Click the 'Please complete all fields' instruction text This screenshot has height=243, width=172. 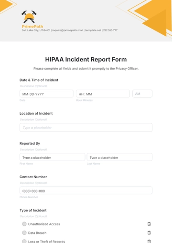coord(86,69)
